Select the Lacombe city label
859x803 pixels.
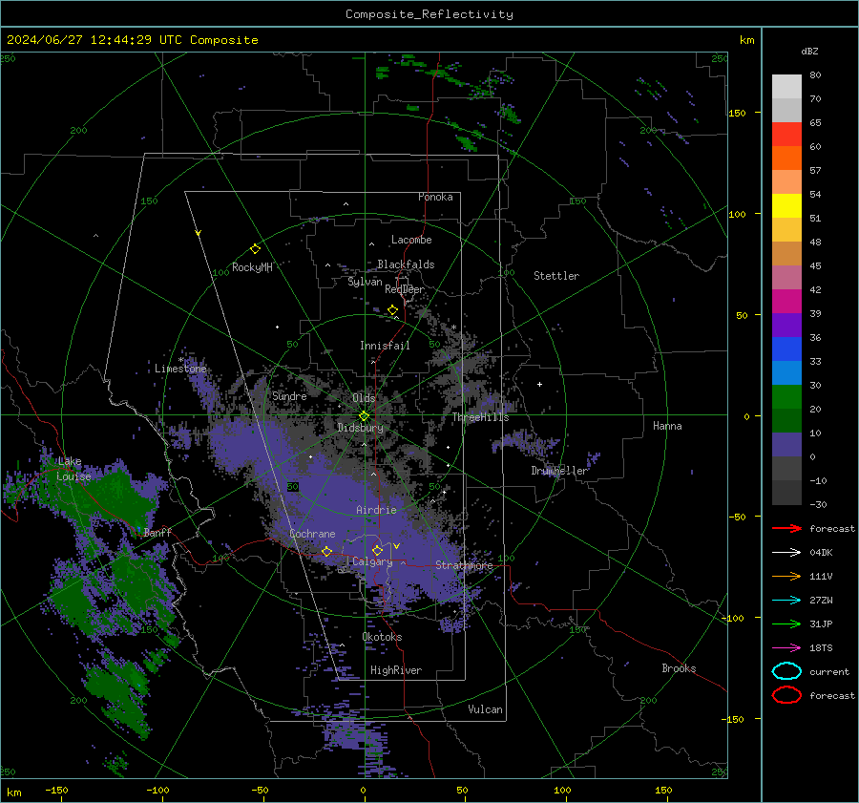411,240
